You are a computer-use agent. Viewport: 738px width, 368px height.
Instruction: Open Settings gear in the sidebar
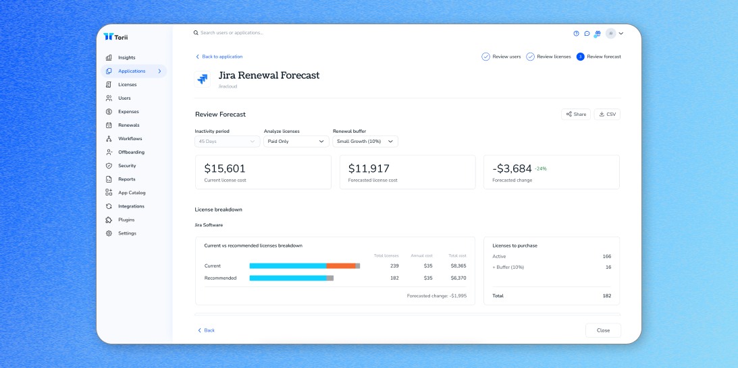(x=127, y=233)
